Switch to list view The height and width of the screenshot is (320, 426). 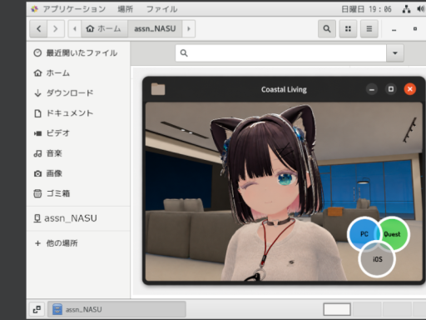(369, 28)
